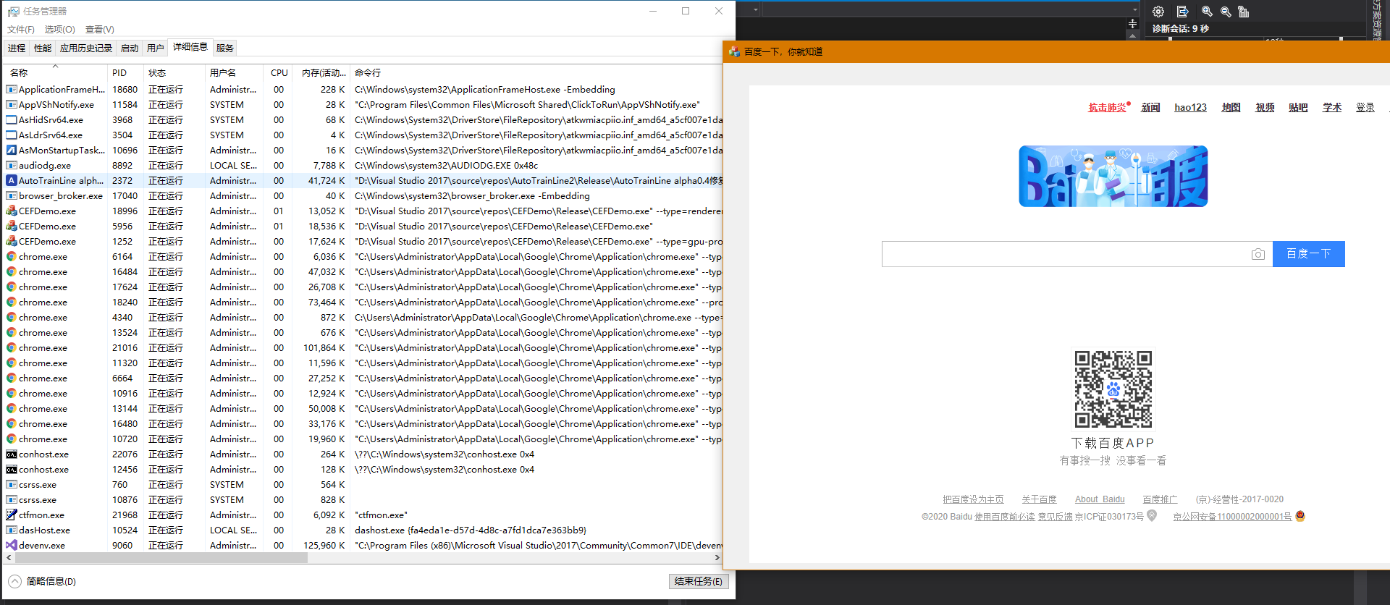Open the 新闻 link on Baidu
Viewport: 1390px width, 605px height.
[x=1151, y=107]
